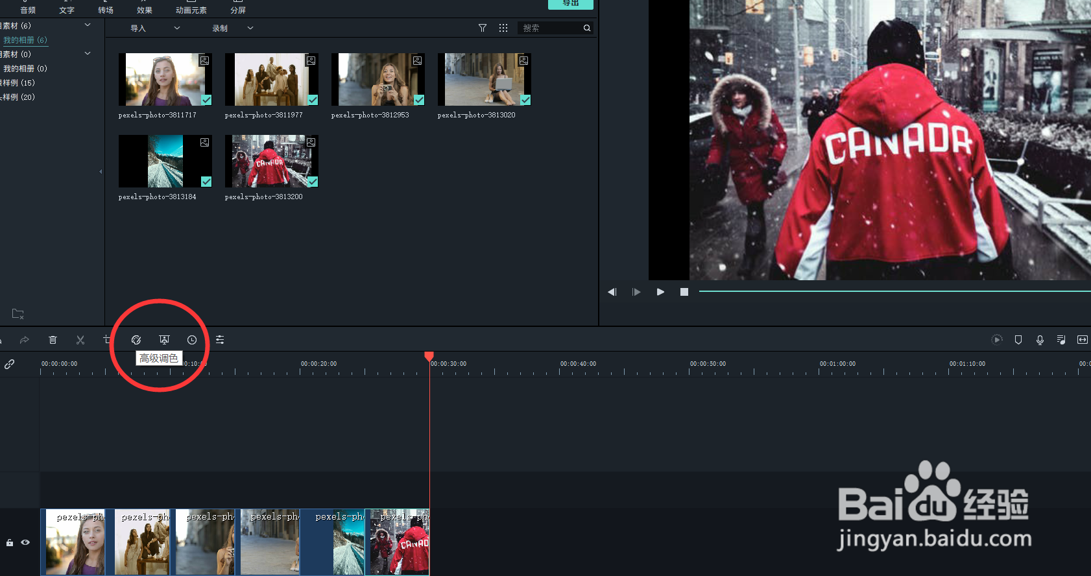
Task: Click the preview playback progress bar
Action: (x=894, y=291)
